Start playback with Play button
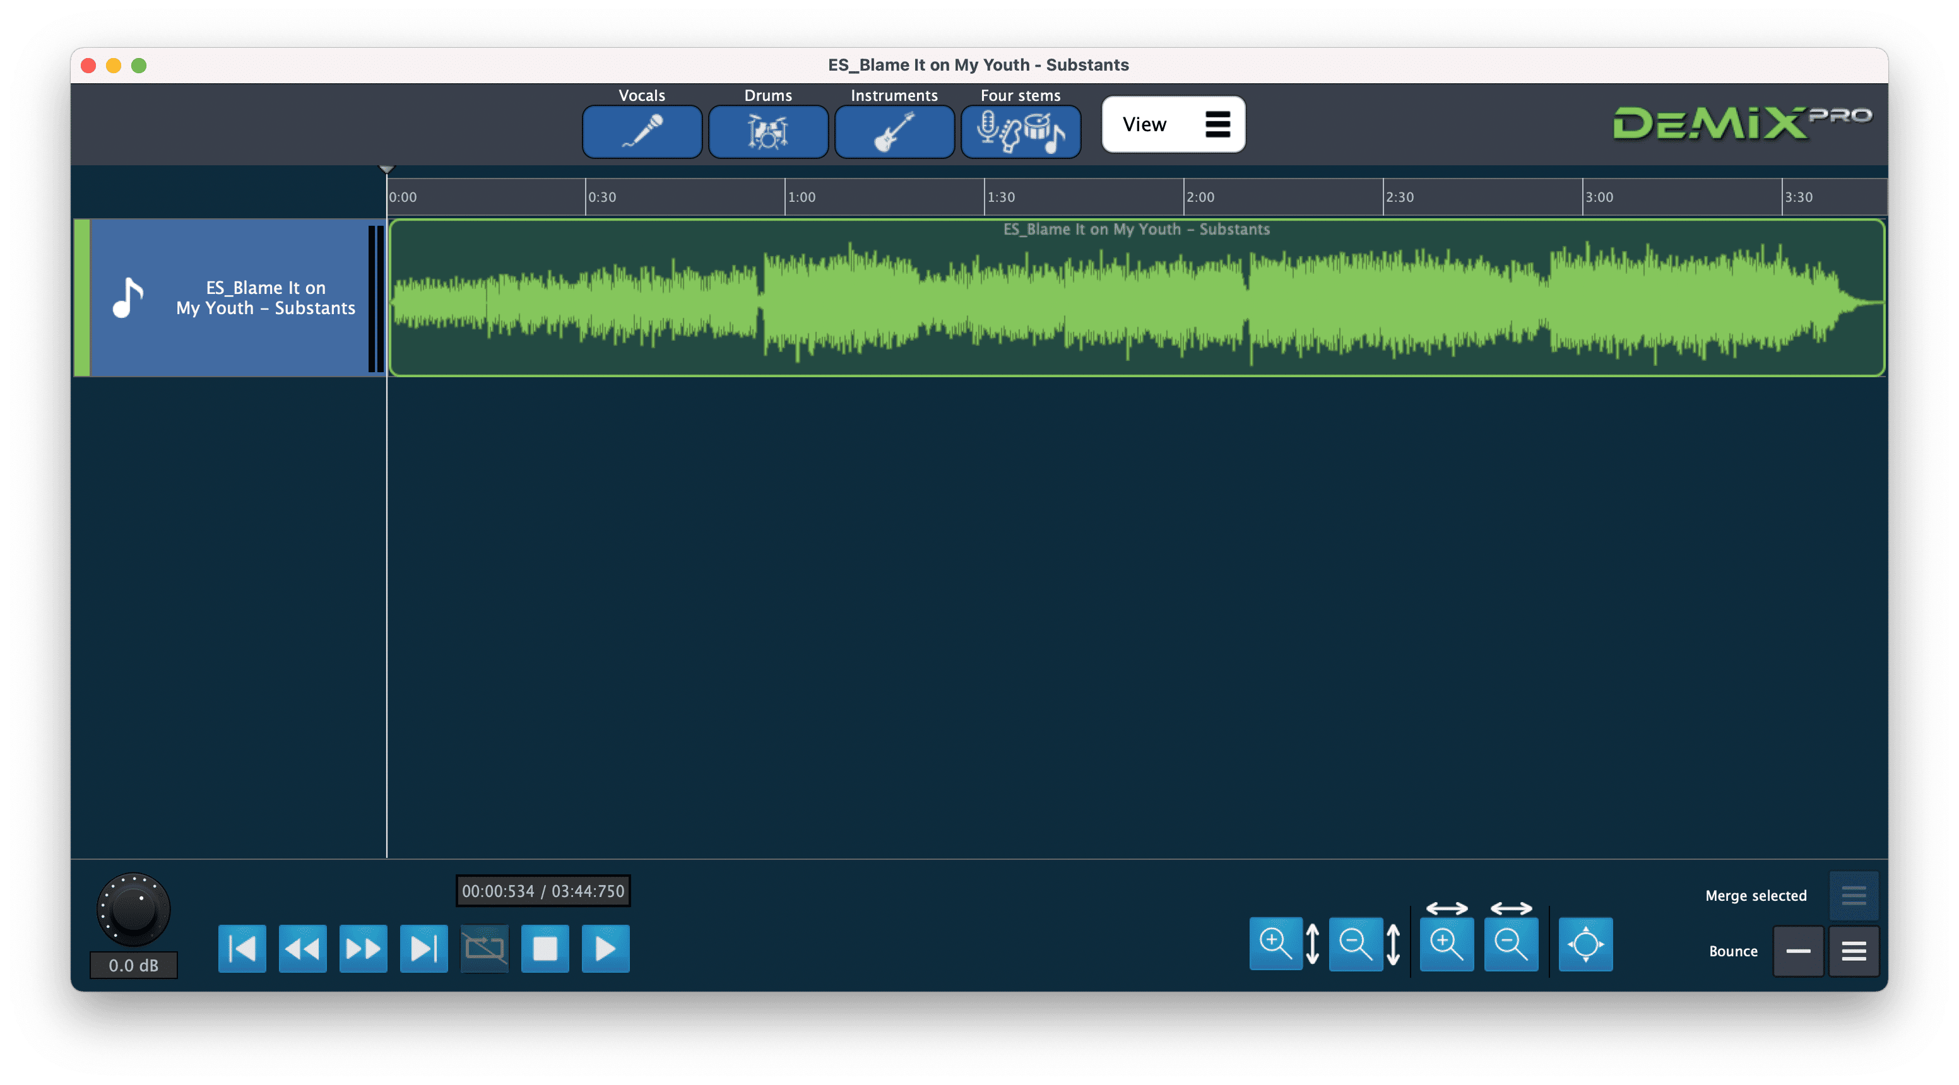The width and height of the screenshot is (1959, 1085). [x=605, y=948]
